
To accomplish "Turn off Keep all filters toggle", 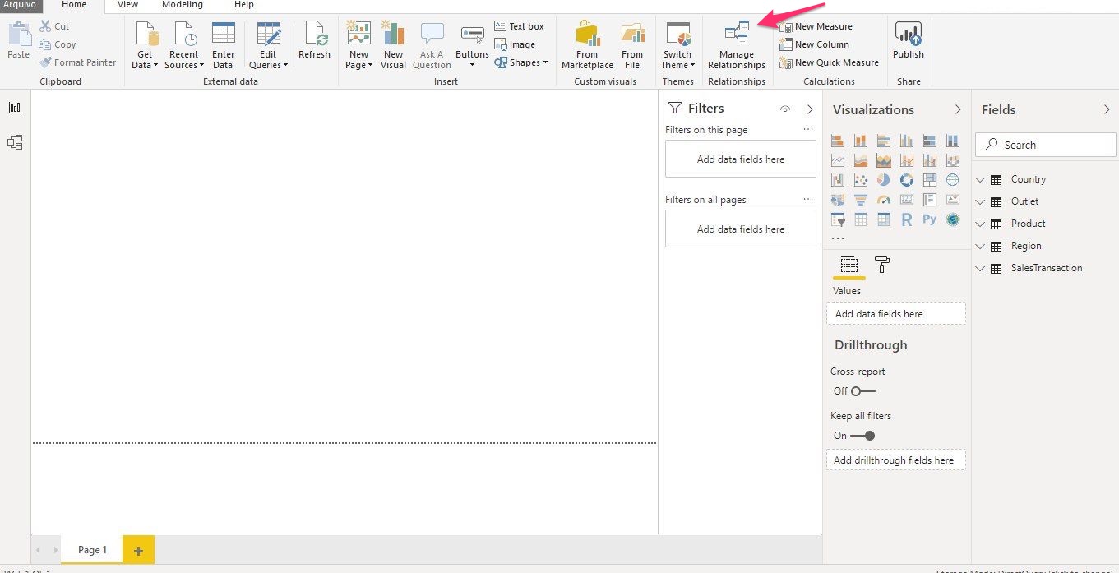I will 862,436.
